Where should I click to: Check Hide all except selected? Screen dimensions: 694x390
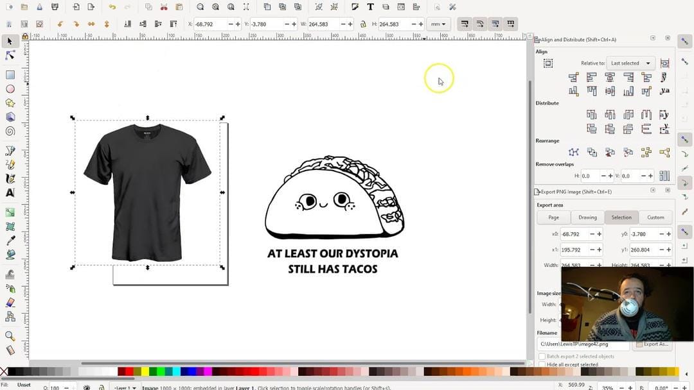coord(542,364)
